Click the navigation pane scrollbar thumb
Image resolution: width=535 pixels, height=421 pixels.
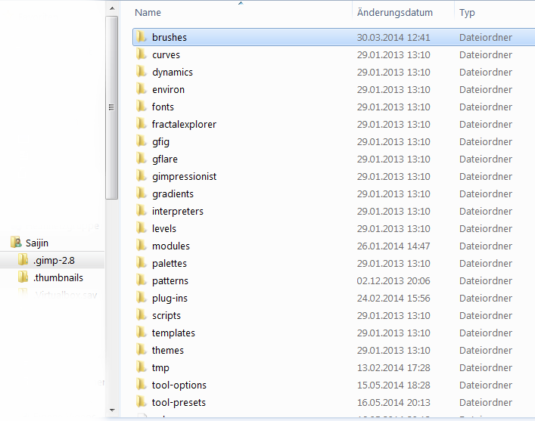(x=111, y=108)
